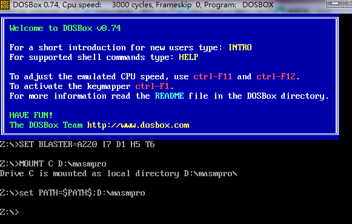
Task: Click 'For supported shell commands' line
Action: [104, 57]
